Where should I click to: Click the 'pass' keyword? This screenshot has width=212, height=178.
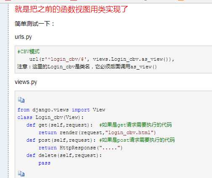coord(44,163)
